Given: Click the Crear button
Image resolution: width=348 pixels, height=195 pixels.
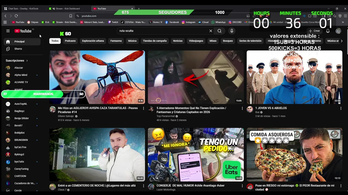Looking at the screenshot, I should tap(314, 31).
